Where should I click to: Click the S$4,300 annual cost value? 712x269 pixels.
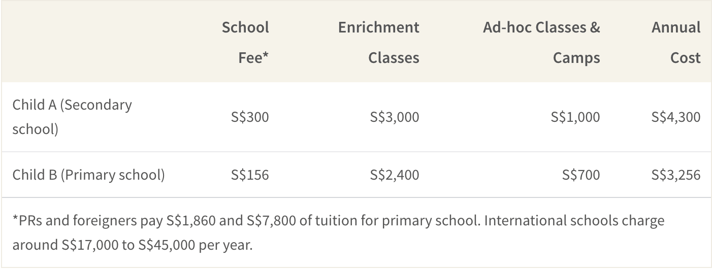pyautogui.click(x=676, y=117)
